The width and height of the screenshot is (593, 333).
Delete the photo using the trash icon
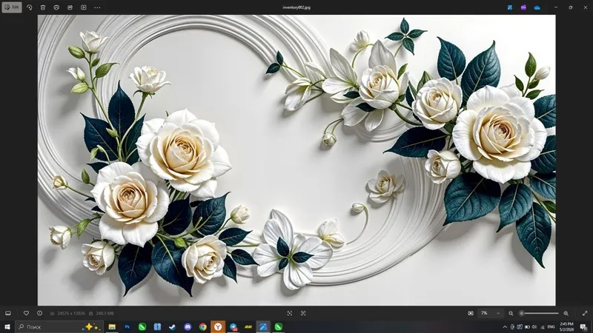[43, 7]
